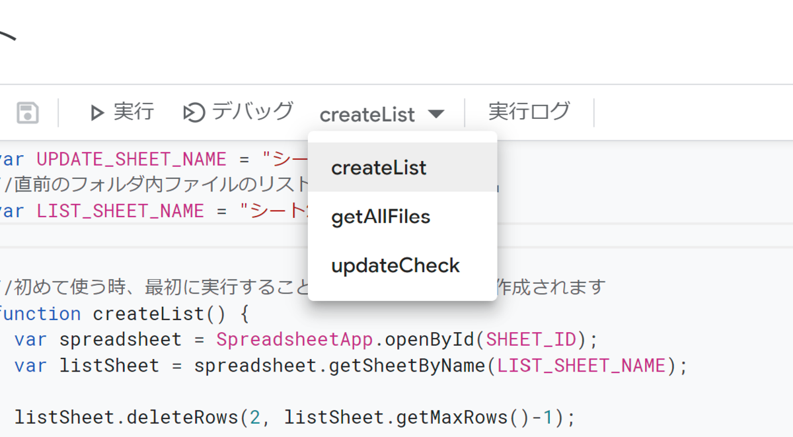Viewport: 793px width, 437px height.
Task: Collapse the createList function selector dropdown
Action: (x=382, y=114)
